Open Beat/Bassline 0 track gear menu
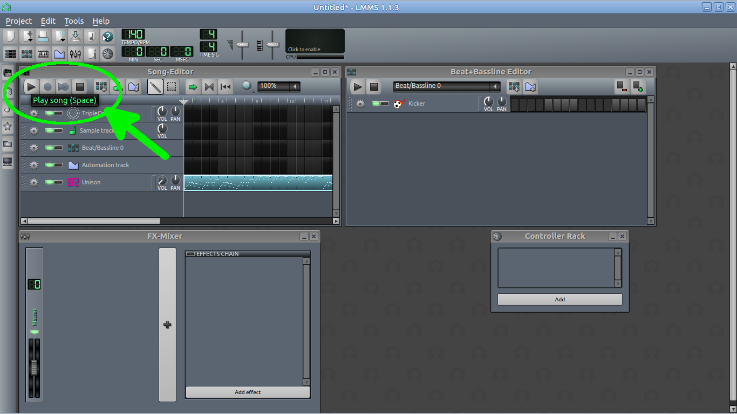The width and height of the screenshot is (737, 414). pyautogui.click(x=34, y=148)
